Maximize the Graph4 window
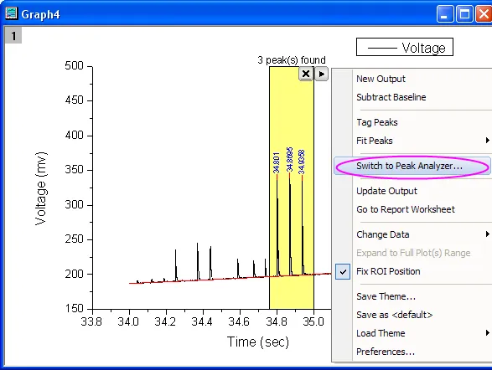The width and height of the screenshot is (492, 370). coord(464,14)
